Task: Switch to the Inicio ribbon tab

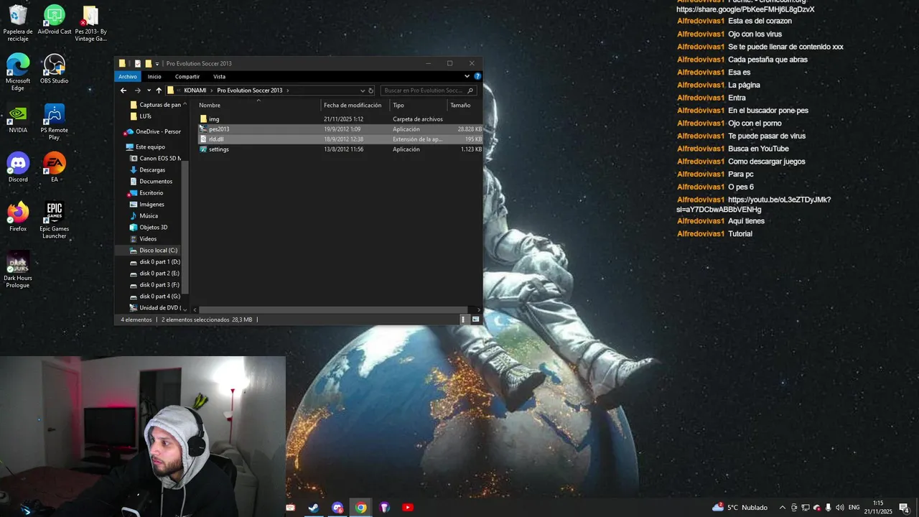Action: [x=154, y=76]
